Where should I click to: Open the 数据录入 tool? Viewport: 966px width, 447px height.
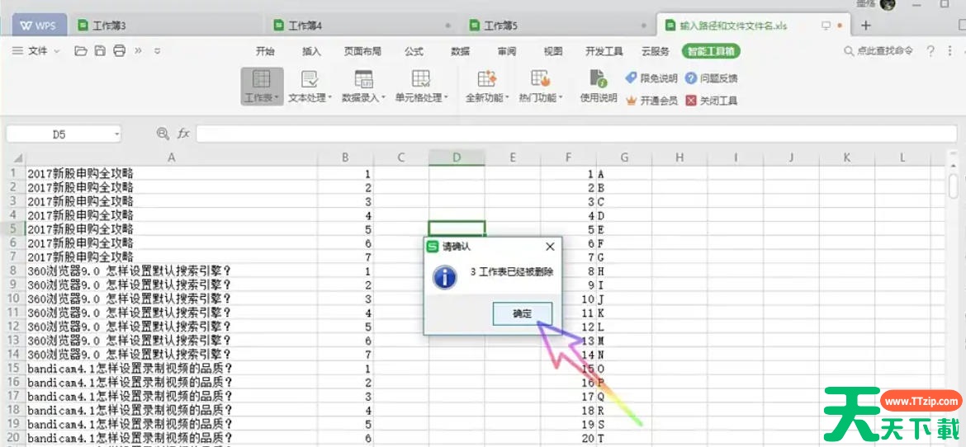click(x=364, y=87)
